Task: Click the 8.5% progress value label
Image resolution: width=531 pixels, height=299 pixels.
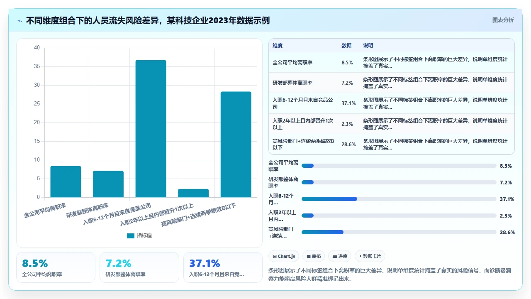Action: point(506,166)
